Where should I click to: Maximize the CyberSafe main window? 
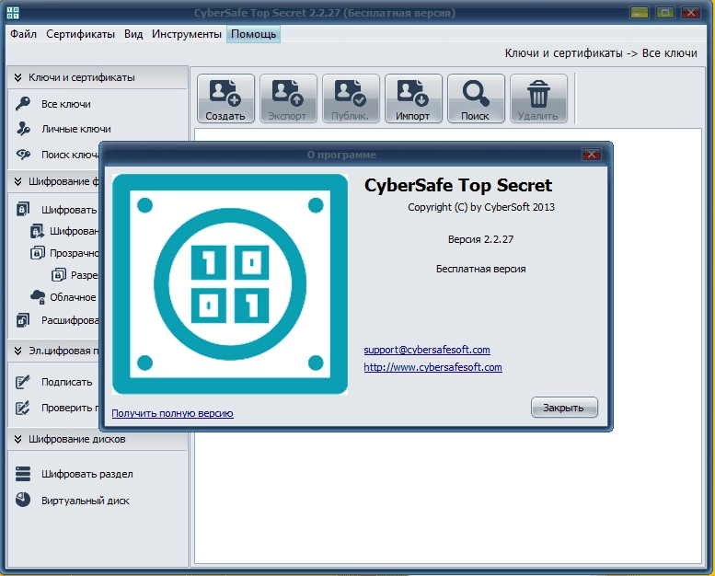(x=665, y=12)
